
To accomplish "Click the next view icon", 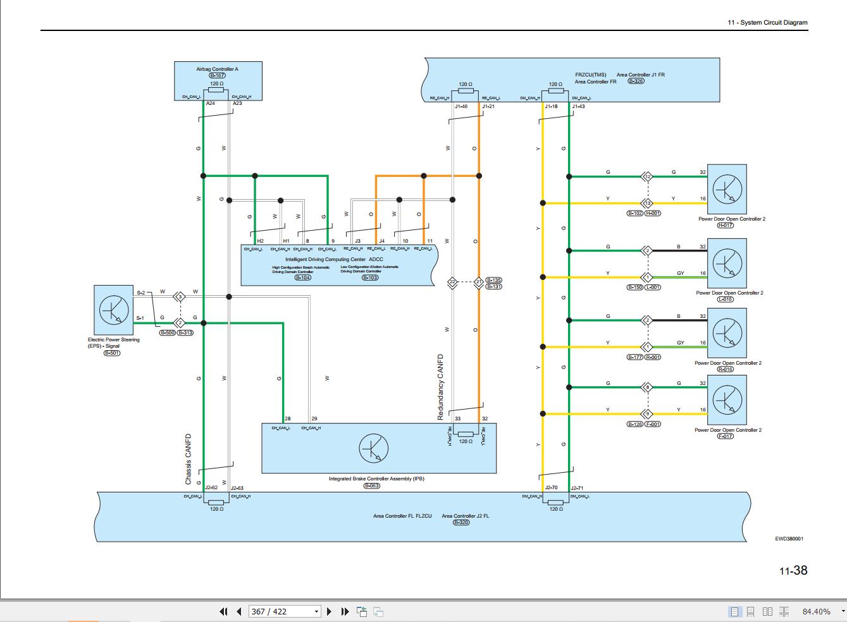I will coord(378,612).
